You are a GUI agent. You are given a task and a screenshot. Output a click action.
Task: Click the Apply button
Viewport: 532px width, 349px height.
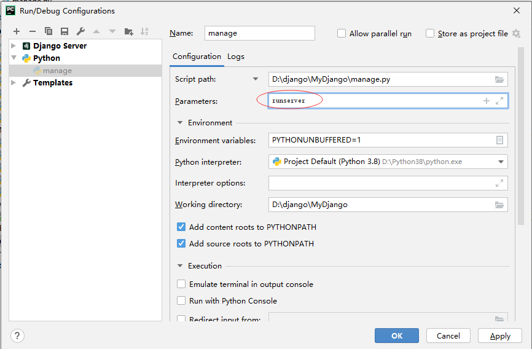[500, 335]
